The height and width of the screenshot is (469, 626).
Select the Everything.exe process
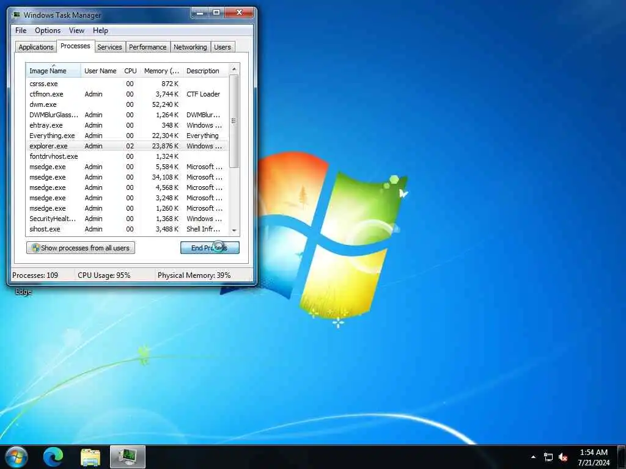pos(128,136)
